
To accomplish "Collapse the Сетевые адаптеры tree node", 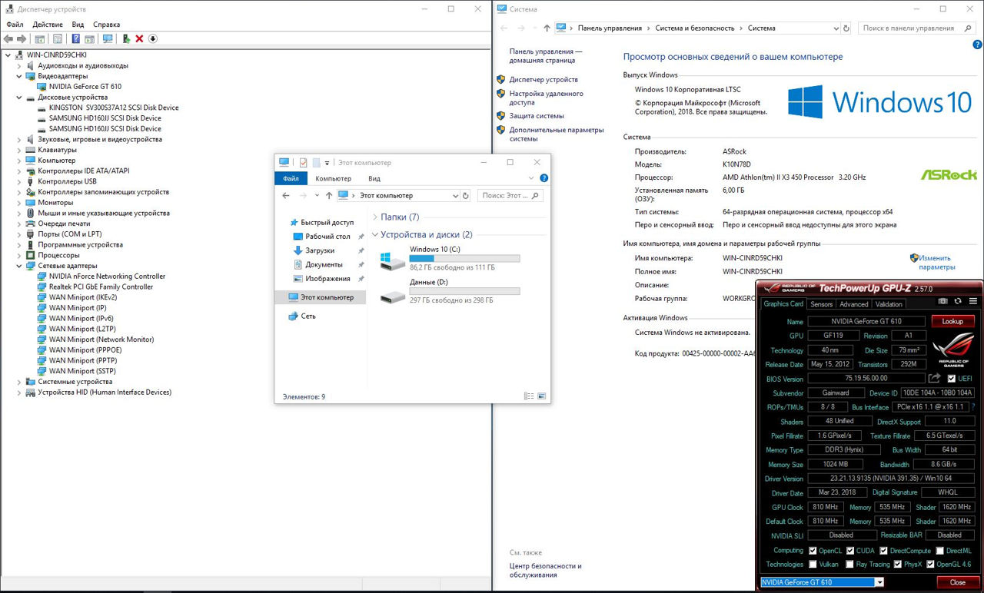I will tap(20, 266).
